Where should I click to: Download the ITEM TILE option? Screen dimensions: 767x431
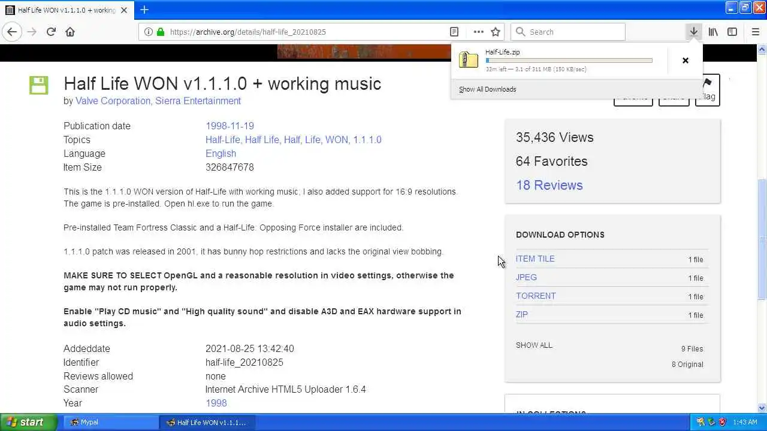(x=535, y=259)
